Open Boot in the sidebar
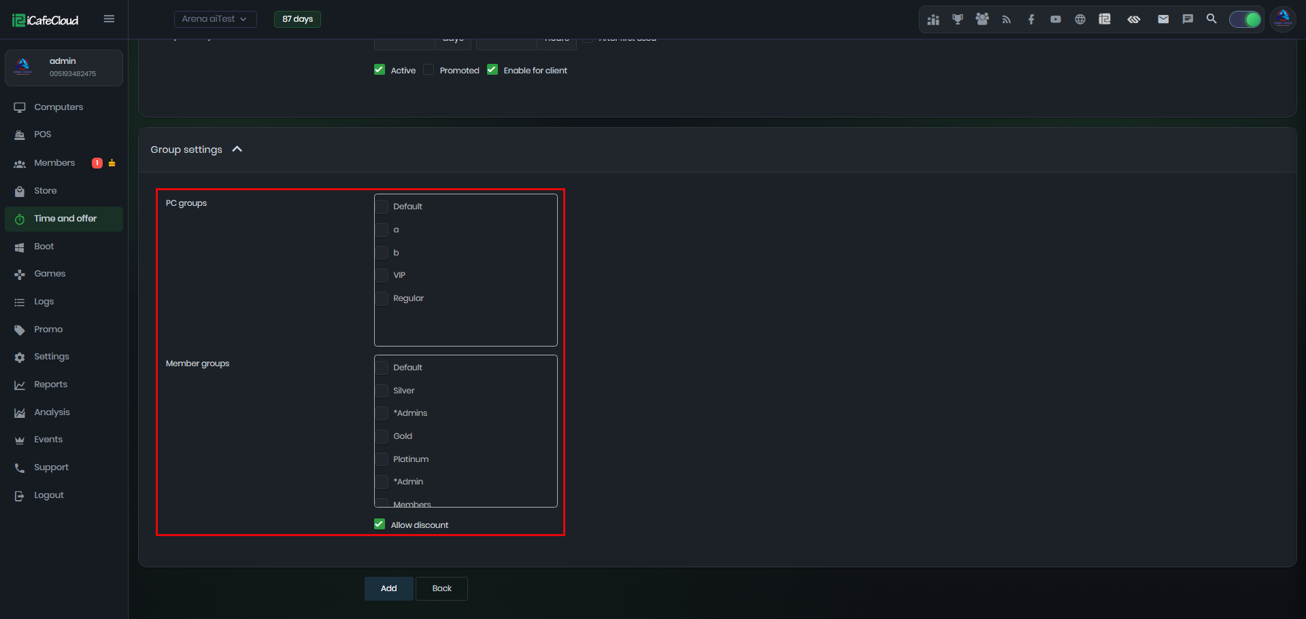The height and width of the screenshot is (619, 1306). coord(64,247)
